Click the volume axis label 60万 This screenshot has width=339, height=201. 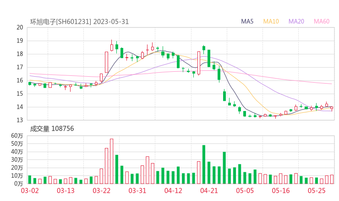pyautogui.click(x=17, y=136)
